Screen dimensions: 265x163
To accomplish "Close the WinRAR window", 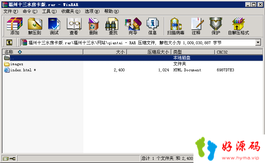I will pyautogui.click(x=260, y=5).
